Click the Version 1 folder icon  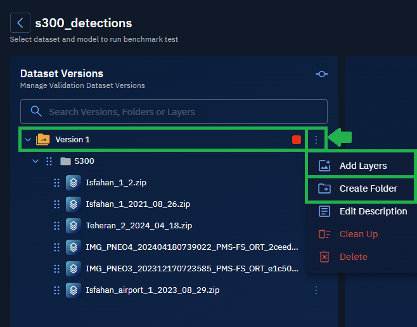pos(43,139)
